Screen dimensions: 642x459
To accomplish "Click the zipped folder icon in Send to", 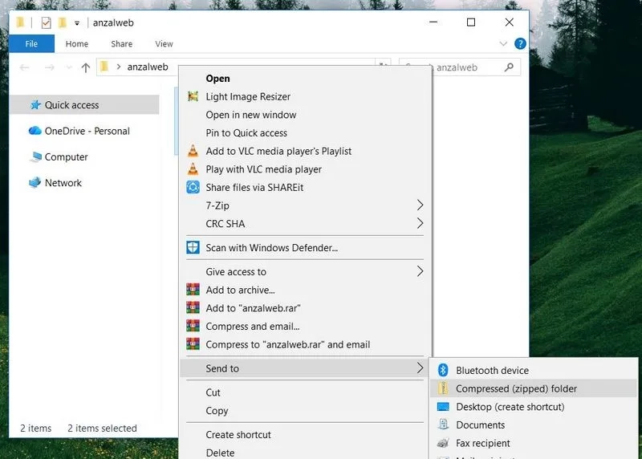I will click(443, 388).
